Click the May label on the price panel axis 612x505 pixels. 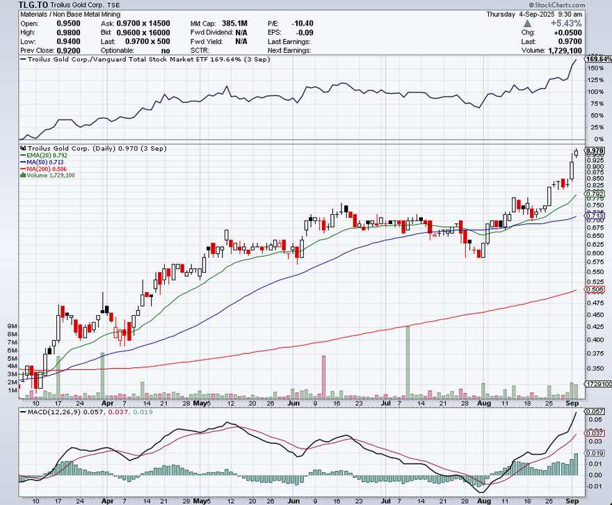coord(200,403)
